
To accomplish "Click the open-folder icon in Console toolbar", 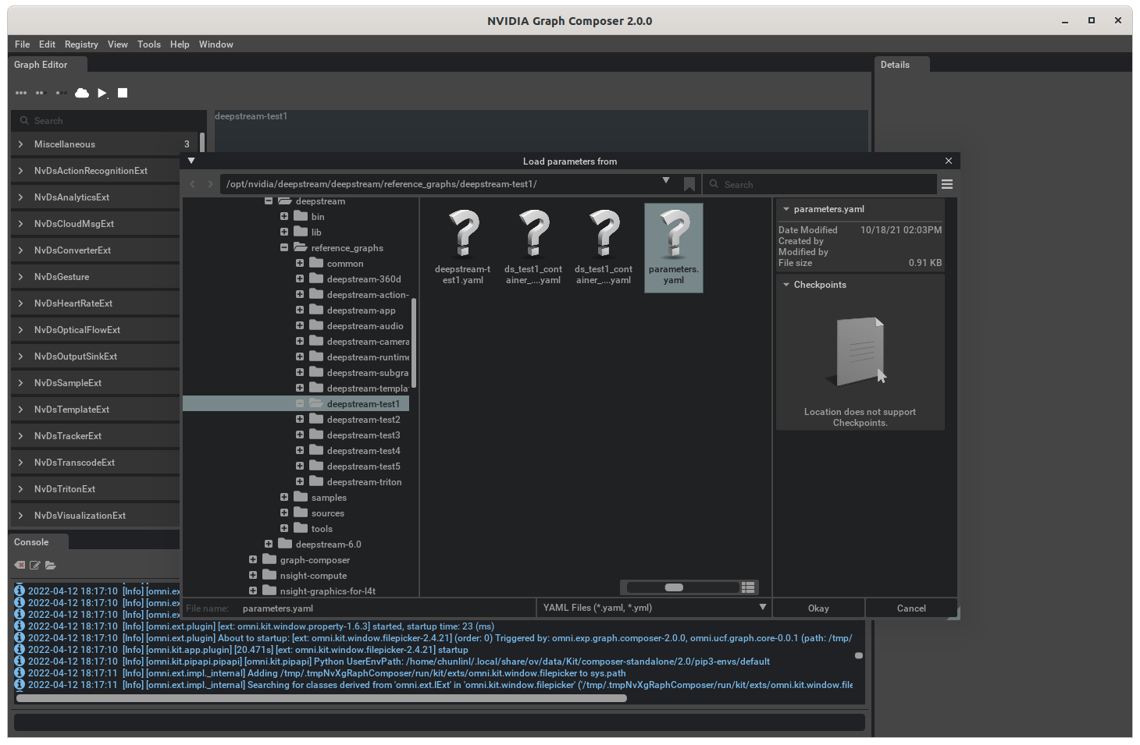I will pos(51,565).
